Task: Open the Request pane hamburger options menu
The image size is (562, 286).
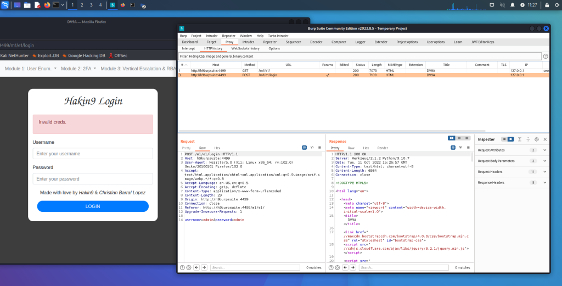Action: coord(319,147)
